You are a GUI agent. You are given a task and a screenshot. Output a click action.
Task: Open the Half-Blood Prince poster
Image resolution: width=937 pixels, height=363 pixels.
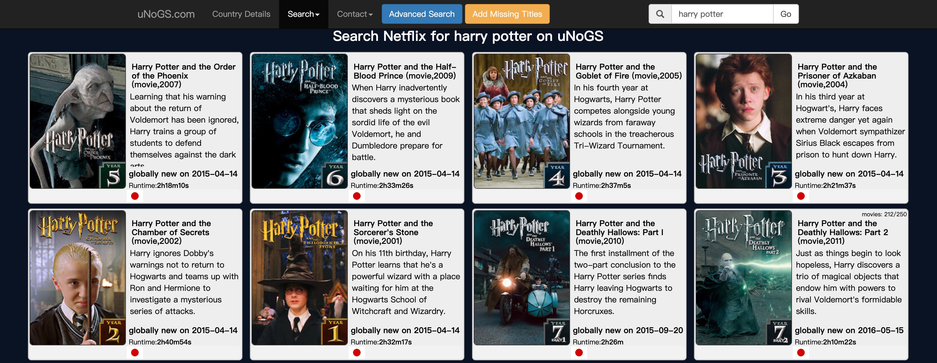coord(300,121)
